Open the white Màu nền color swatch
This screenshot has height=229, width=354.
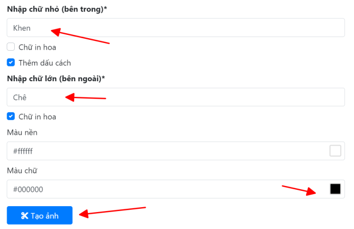click(335, 150)
